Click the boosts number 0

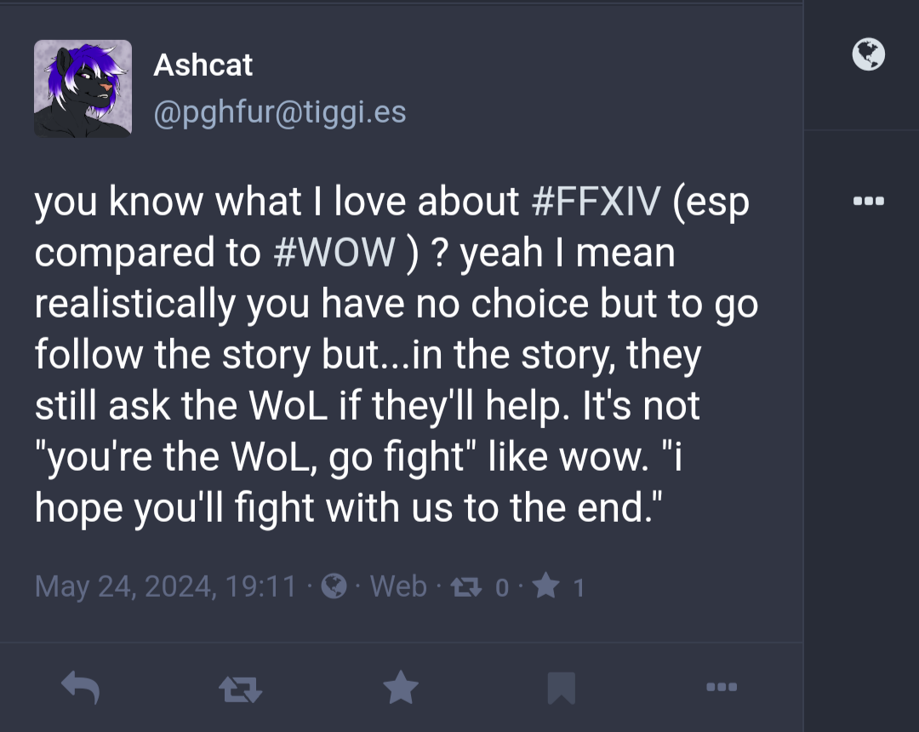click(x=502, y=587)
